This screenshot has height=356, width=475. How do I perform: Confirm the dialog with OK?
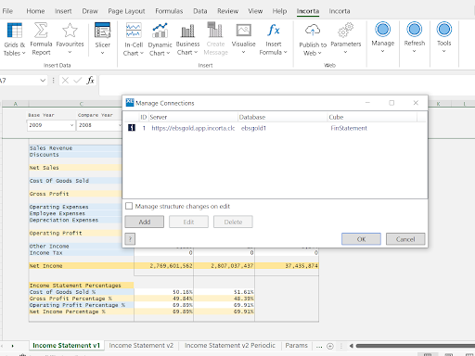pos(361,239)
